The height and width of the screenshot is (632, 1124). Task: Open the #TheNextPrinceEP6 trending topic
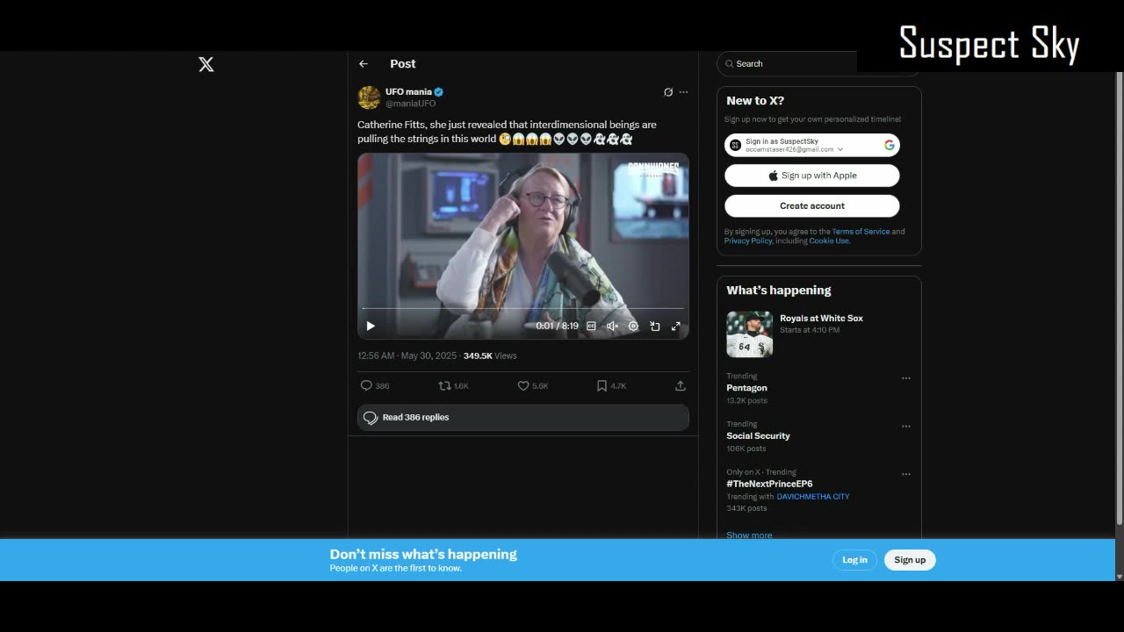(x=769, y=484)
